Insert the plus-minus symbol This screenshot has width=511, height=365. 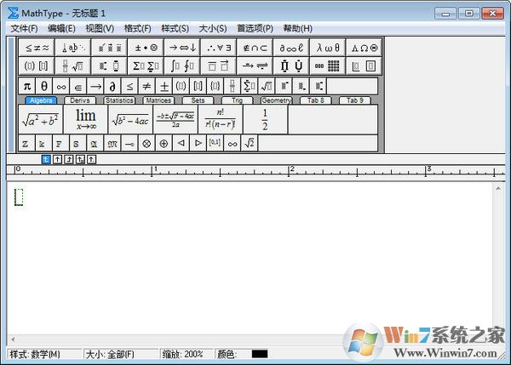pos(164,86)
